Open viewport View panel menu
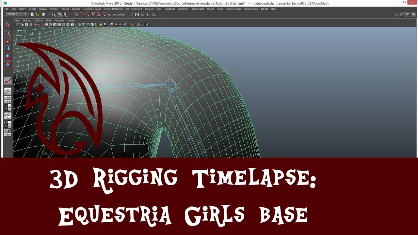This screenshot has width=418, height=235. (17, 21)
